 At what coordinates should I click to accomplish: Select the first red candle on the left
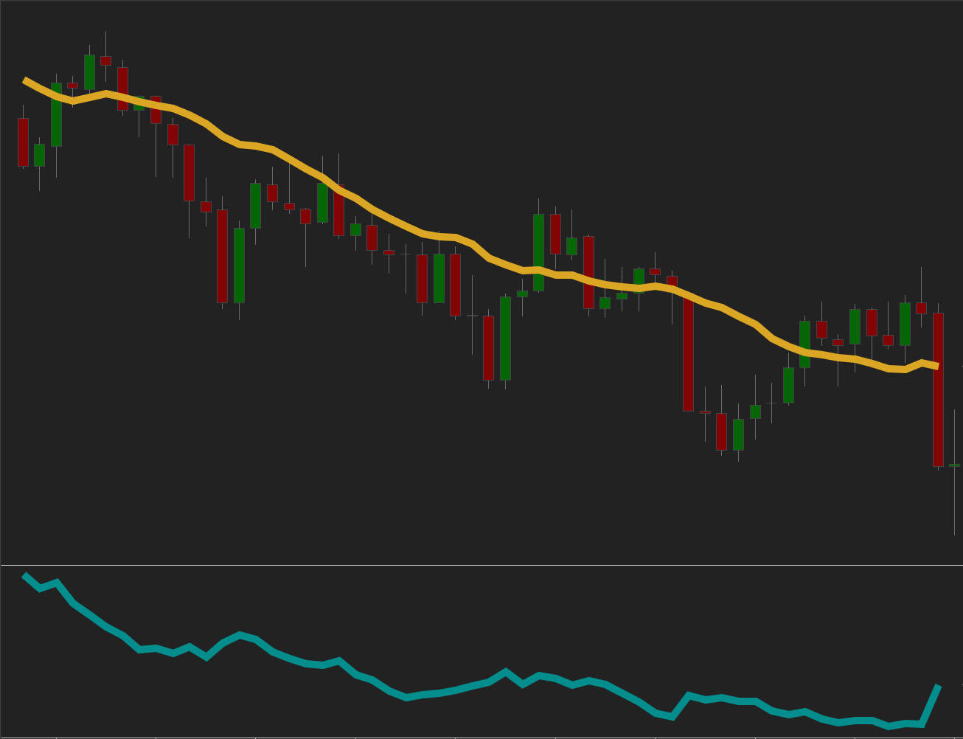coord(22,144)
